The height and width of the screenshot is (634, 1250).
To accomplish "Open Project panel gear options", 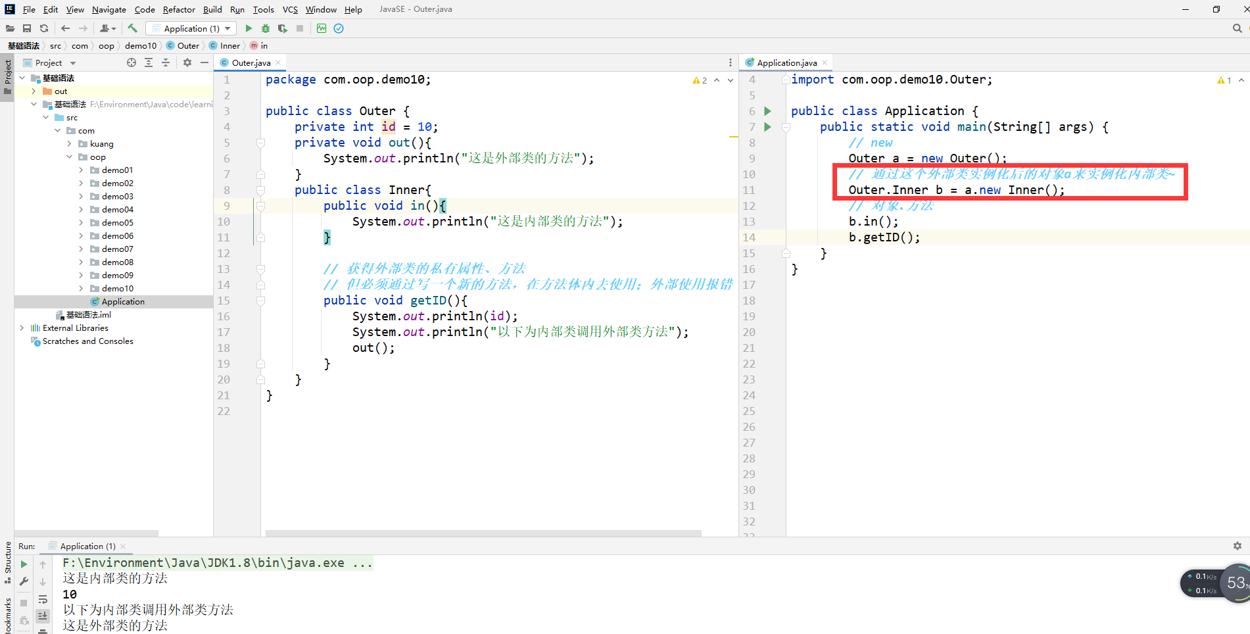I will tap(187, 62).
